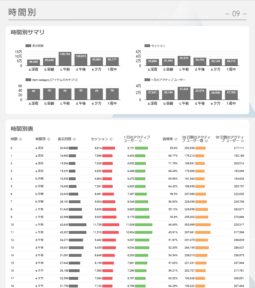Click info icon for 1日のアクティブユーザー column
Image resolution: width=255 pixels, height=288 pixels.
[x=140, y=141]
